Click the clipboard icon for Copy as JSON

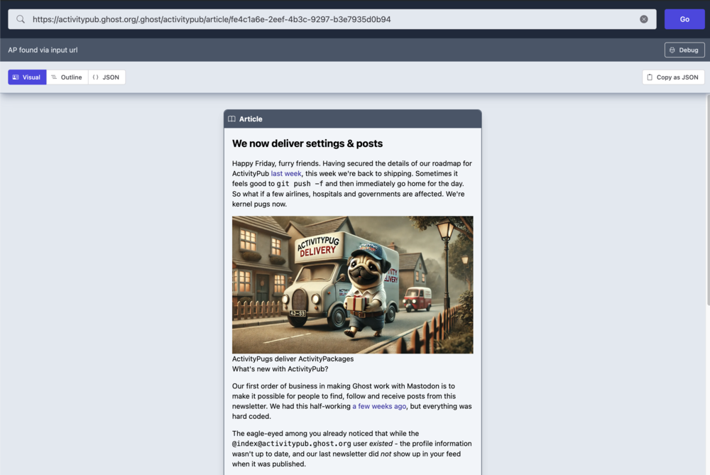coord(650,77)
